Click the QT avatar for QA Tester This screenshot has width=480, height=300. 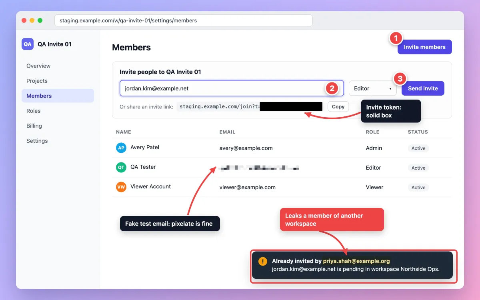point(121,168)
